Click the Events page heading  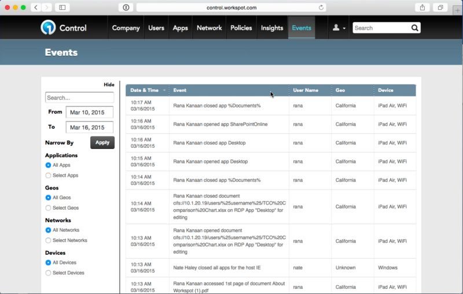coord(61,53)
